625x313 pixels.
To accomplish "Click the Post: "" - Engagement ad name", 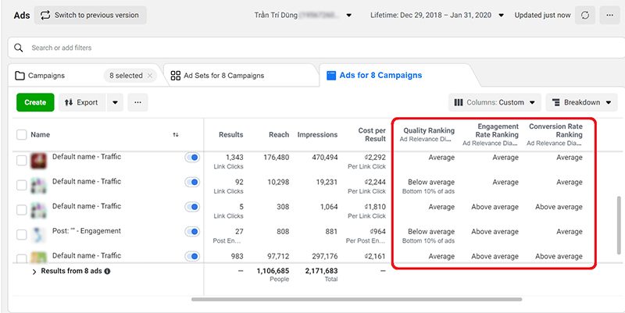I will [x=87, y=231].
